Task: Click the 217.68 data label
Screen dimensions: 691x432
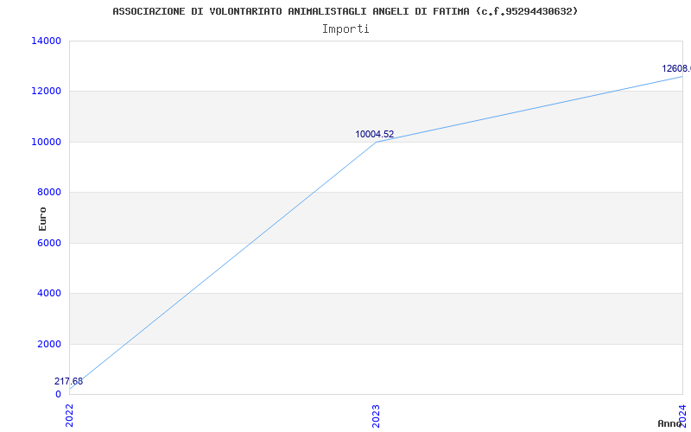Action: coord(68,381)
